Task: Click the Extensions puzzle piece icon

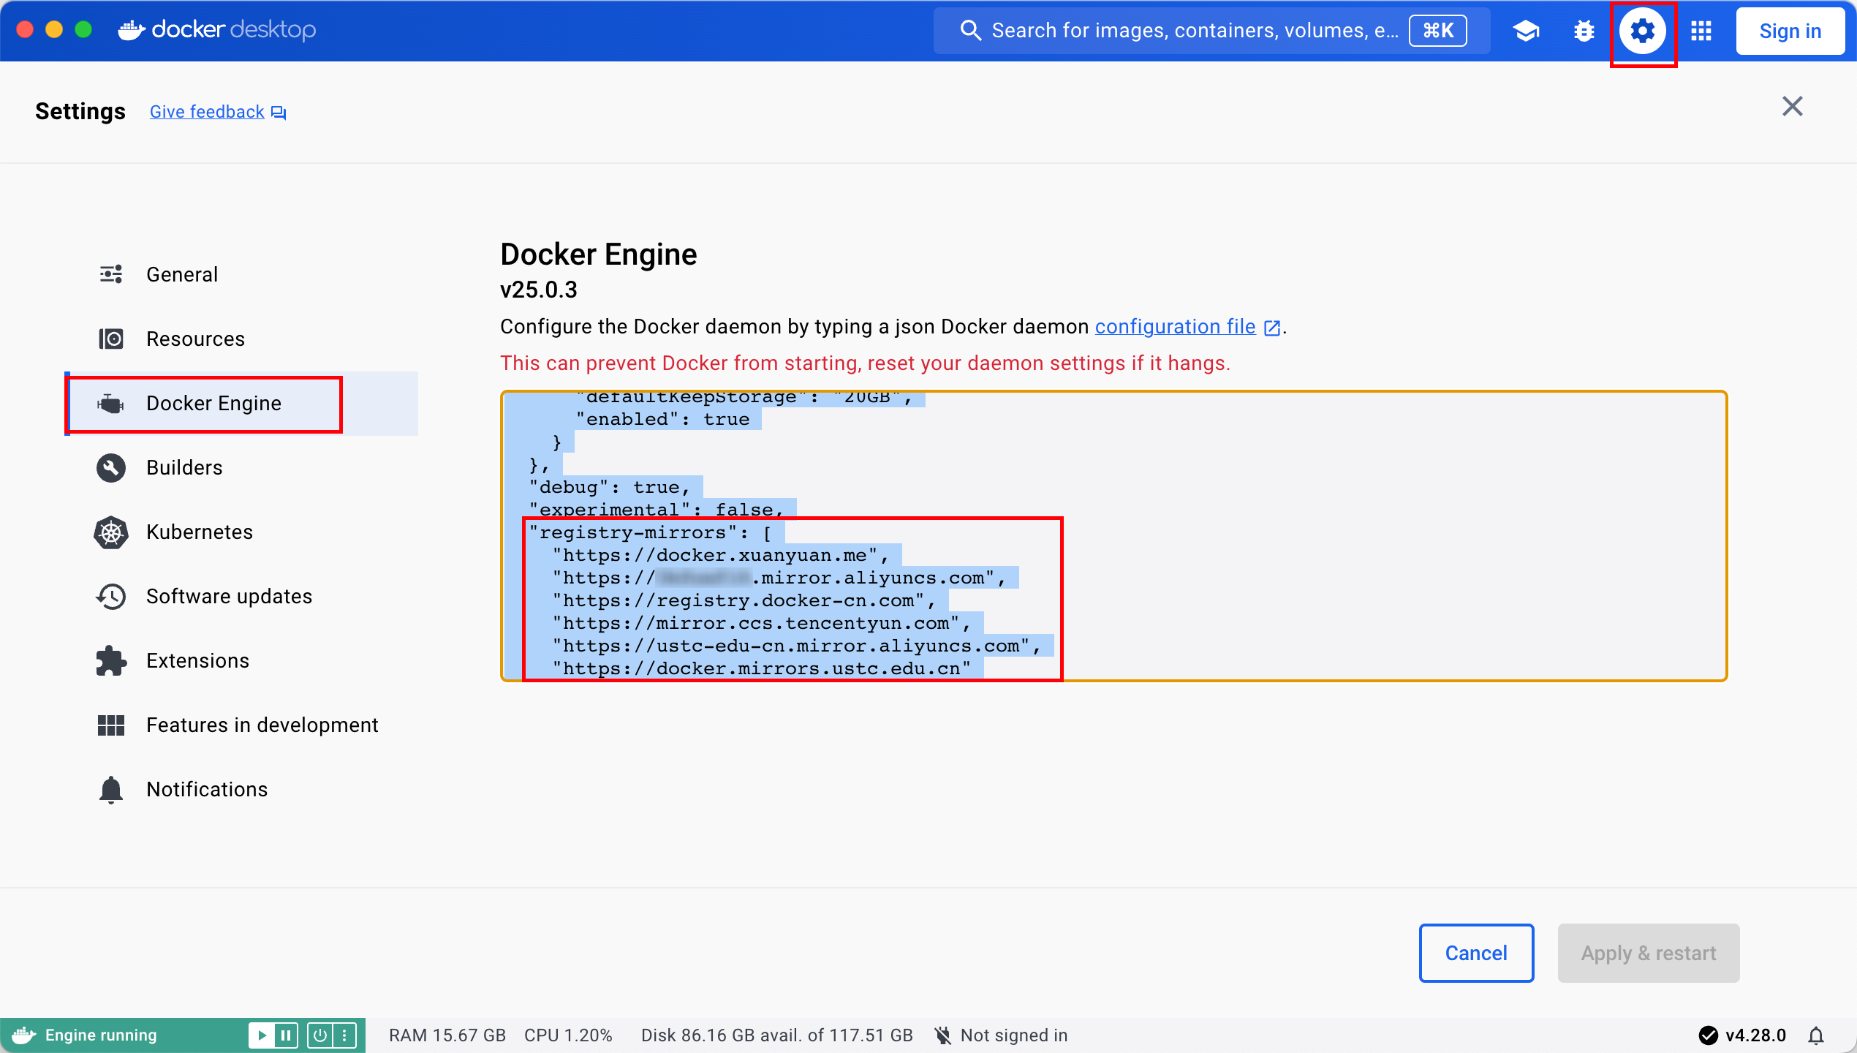Action: [x=111, y=660]
